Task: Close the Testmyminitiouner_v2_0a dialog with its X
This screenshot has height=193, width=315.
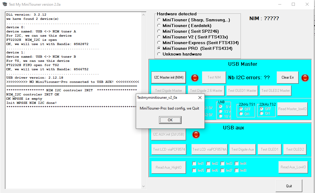Action: pos(200,98)
